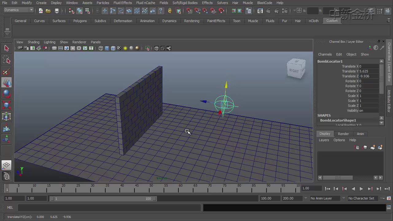The height and width of the screenshot is (221, 393).
Task: Create a new scene with the toolbar icon
Action: coord(41,11)
